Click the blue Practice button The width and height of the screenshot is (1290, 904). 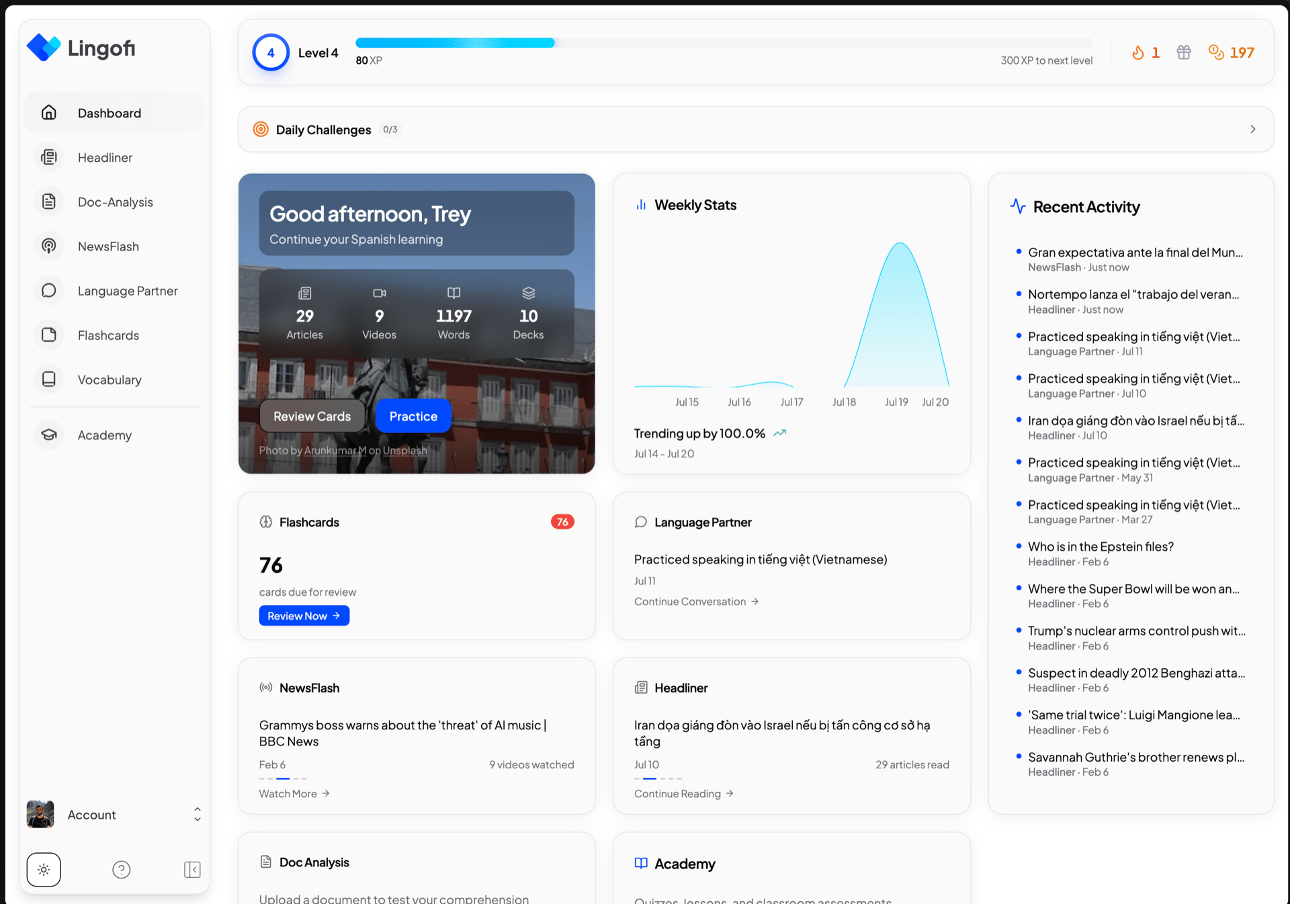(x=413, y=416)
